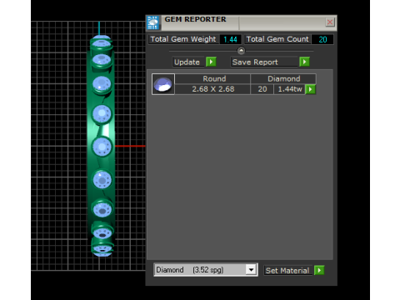This screenshot has width=400, height=300.
Task: Click the Gem Reporter panel icon
Action: tap(153, 22)
